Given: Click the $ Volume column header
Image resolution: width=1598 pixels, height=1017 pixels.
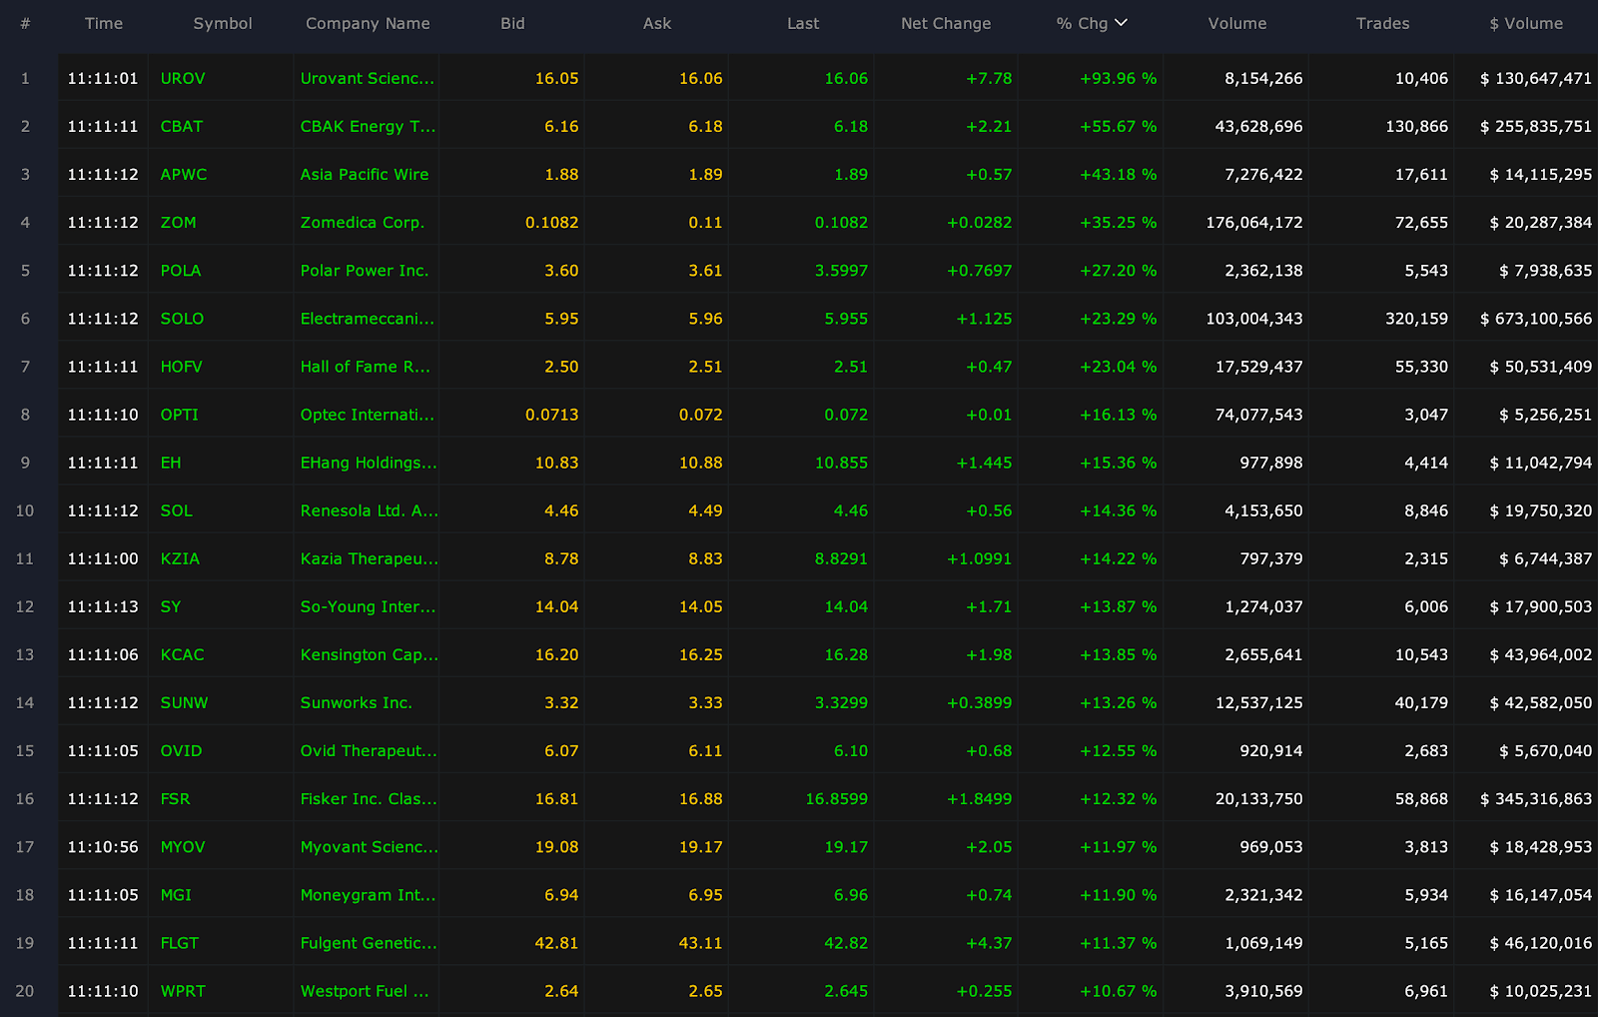Looking at the screenshot, I should [x=1526, y=23].
